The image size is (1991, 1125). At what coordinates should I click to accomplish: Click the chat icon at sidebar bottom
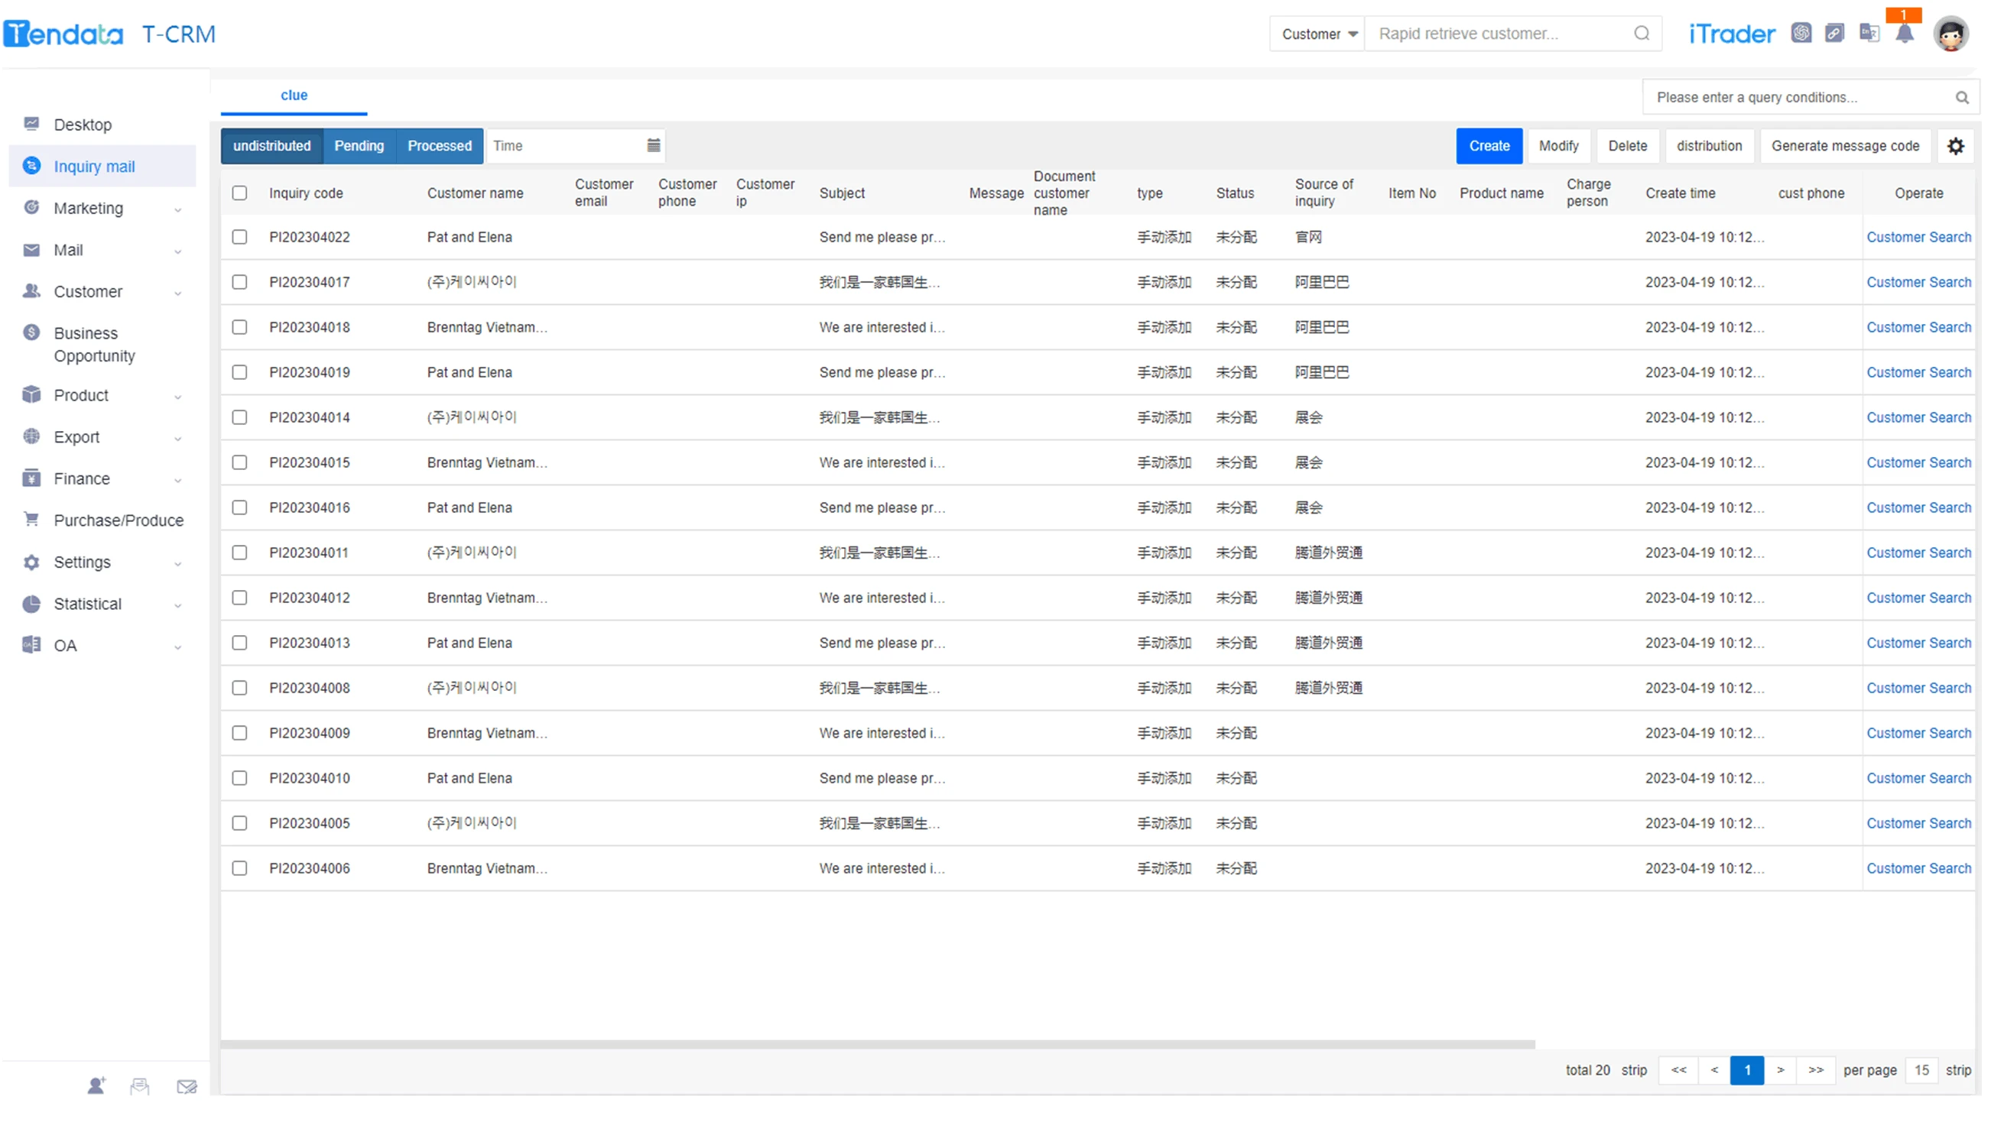[x=140, y=1086]
